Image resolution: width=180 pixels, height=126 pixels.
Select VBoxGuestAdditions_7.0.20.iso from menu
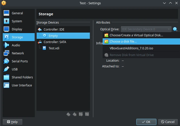pos(141,48)
